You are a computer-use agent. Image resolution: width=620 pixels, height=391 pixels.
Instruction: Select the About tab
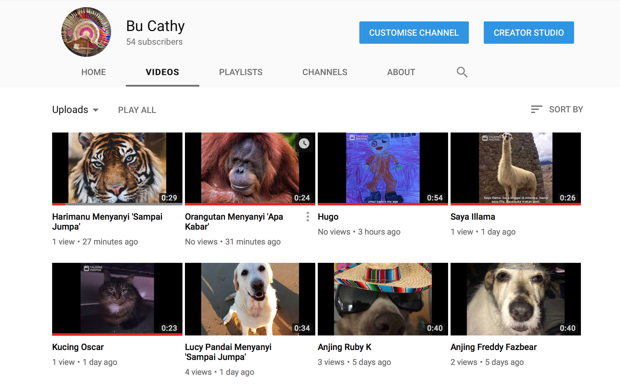[x=401, y=72]
